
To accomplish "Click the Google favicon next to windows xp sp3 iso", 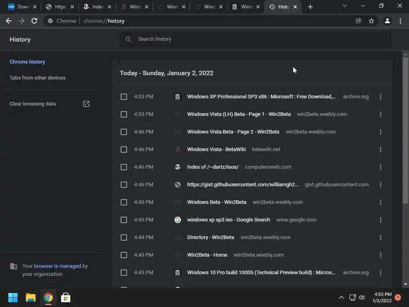I will 178,220.
